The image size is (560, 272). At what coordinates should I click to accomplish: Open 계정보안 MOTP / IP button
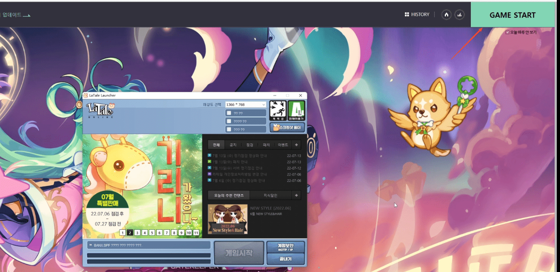(285, 247)
